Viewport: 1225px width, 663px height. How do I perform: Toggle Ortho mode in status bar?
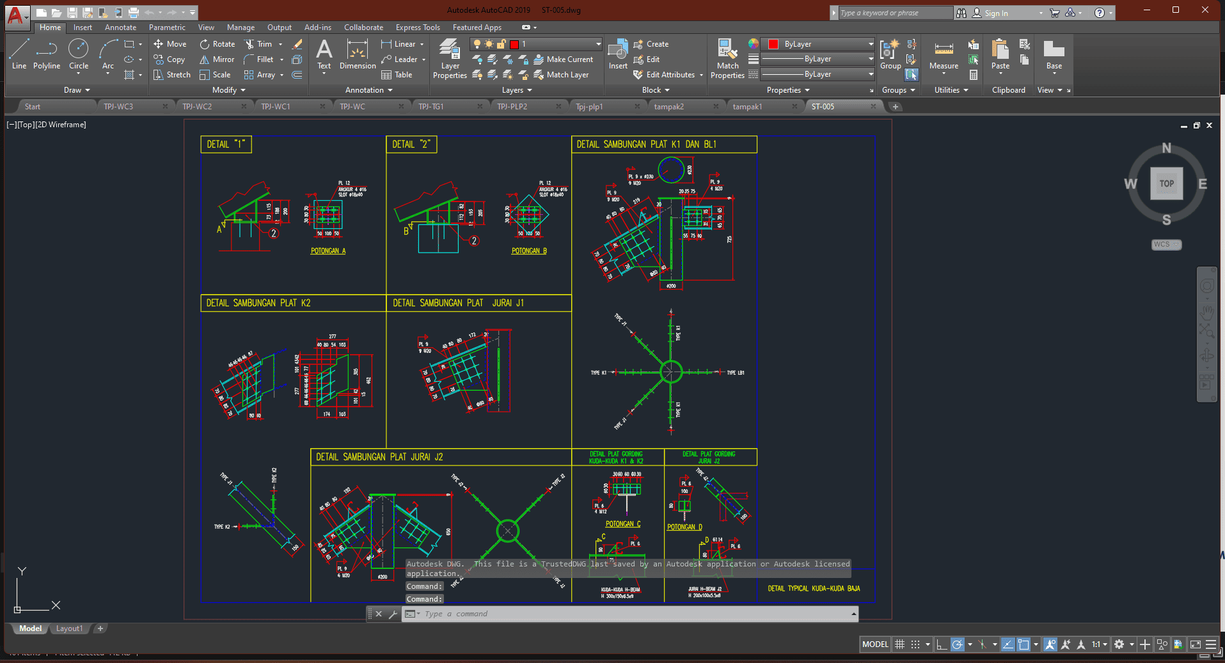[x=941, y=644]
